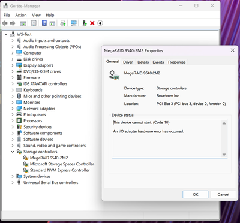This screenshot has height=223, width=240.
Task: Expand Audio inputs and outputs
Action: coord(13,41)
